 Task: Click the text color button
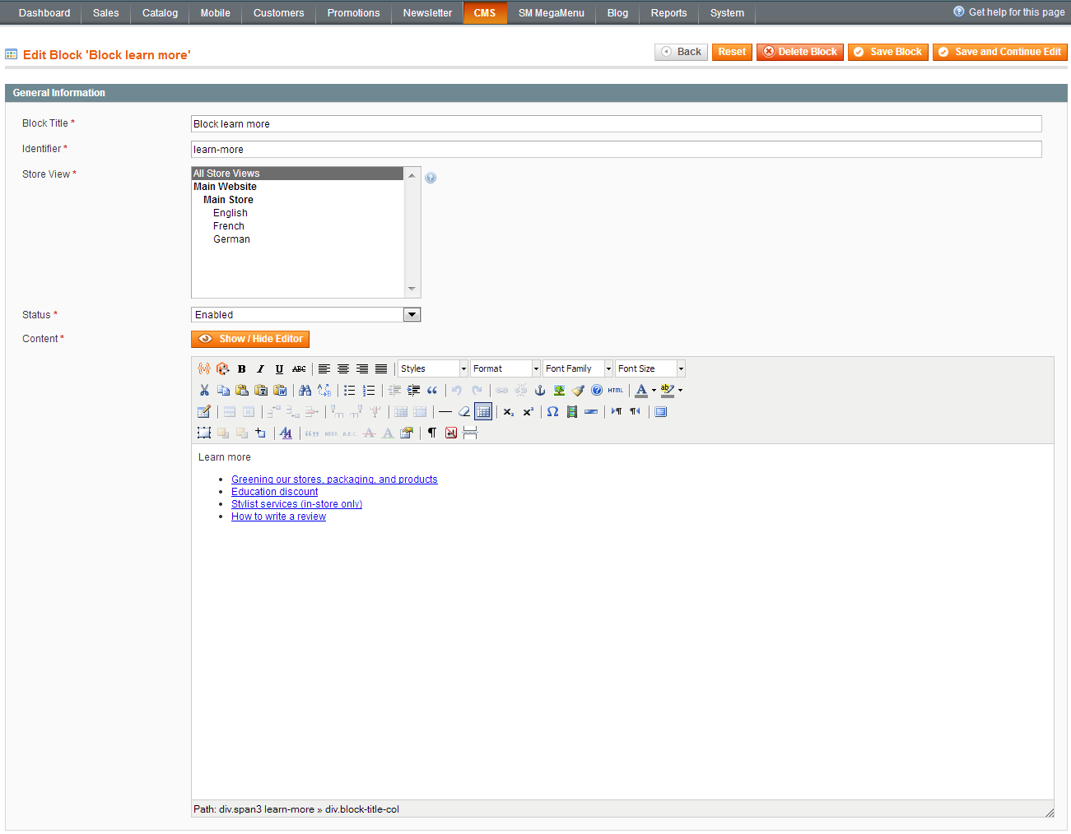(641, 391)
